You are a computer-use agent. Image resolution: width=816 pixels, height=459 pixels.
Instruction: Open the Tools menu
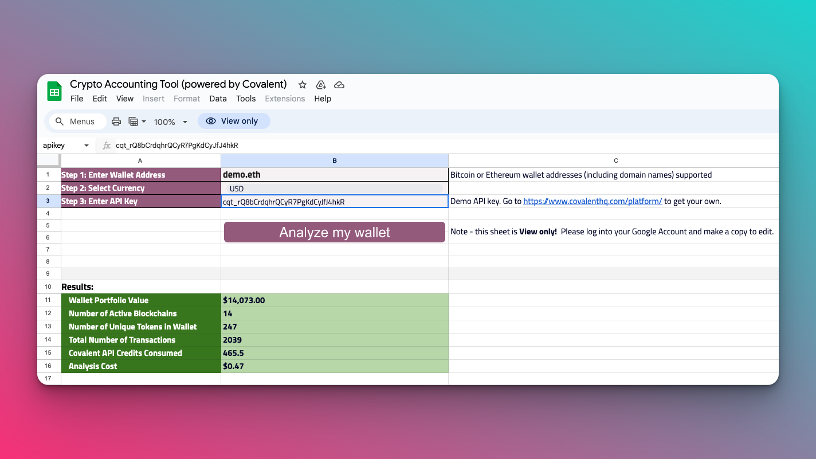coord(246,99)
